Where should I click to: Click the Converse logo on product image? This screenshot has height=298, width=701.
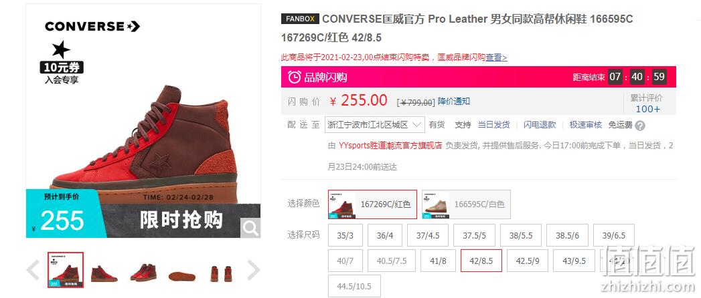[x=92, y=26]
